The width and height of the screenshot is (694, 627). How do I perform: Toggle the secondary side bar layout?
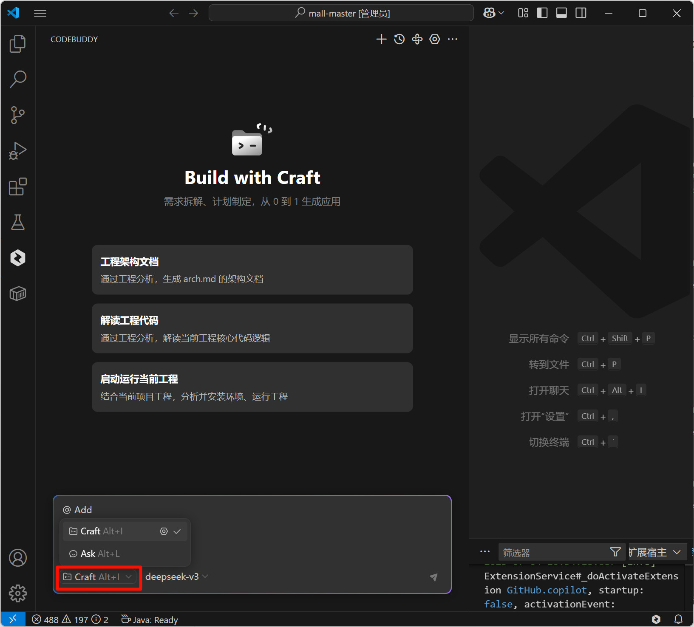tap(581, 13)
